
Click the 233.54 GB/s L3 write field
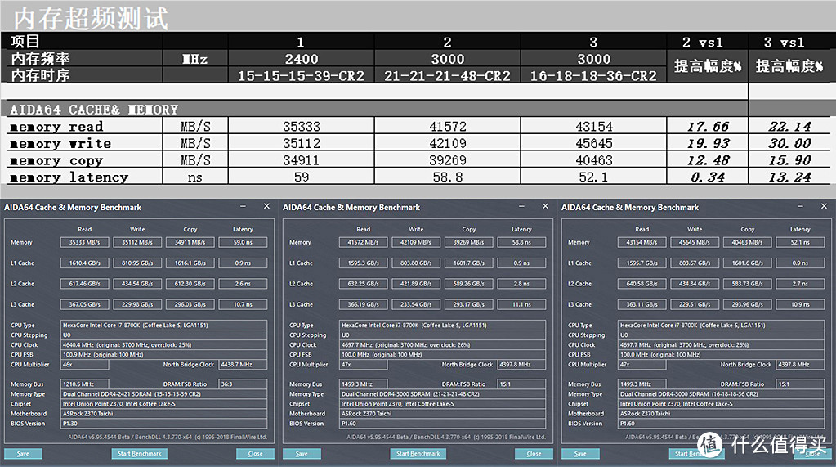click(x=416, y=305)
